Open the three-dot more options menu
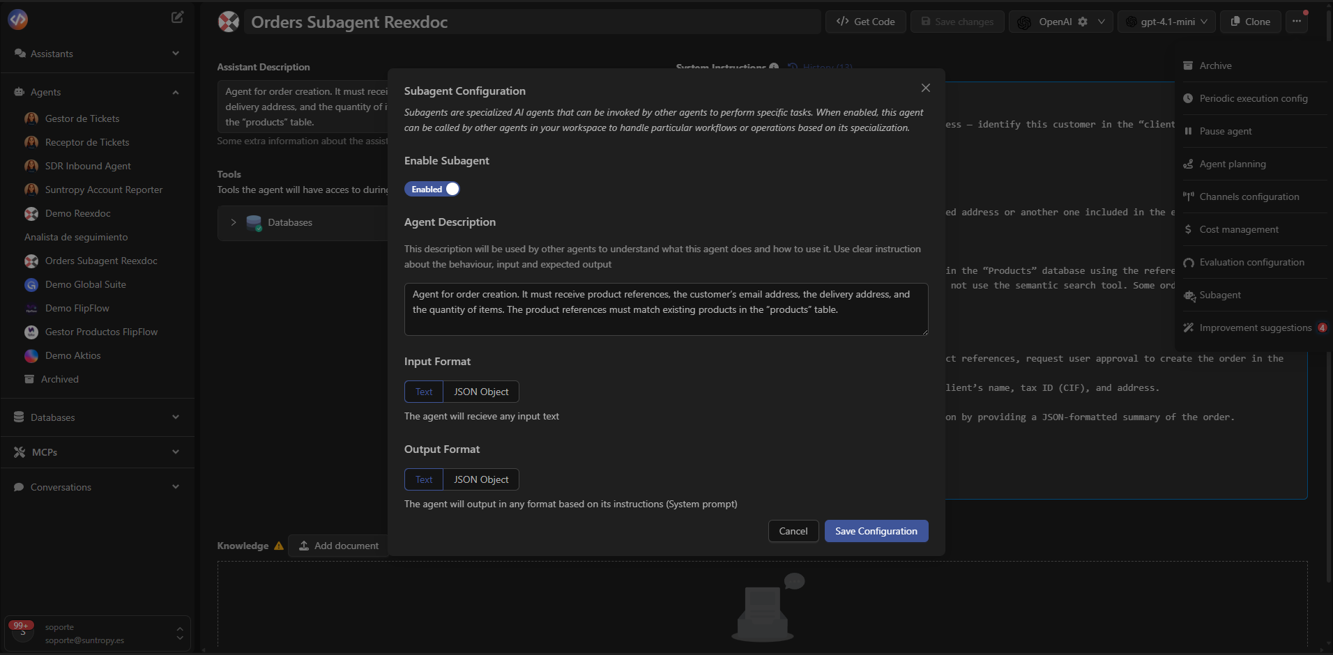The width and height of the screenshot is (1333, 655). pos(1297,22)
